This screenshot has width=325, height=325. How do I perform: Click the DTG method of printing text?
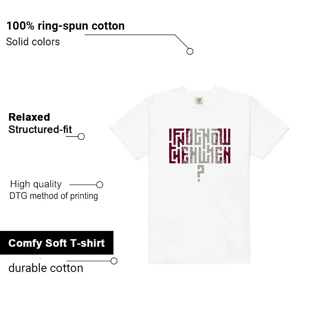coord(54,196)
